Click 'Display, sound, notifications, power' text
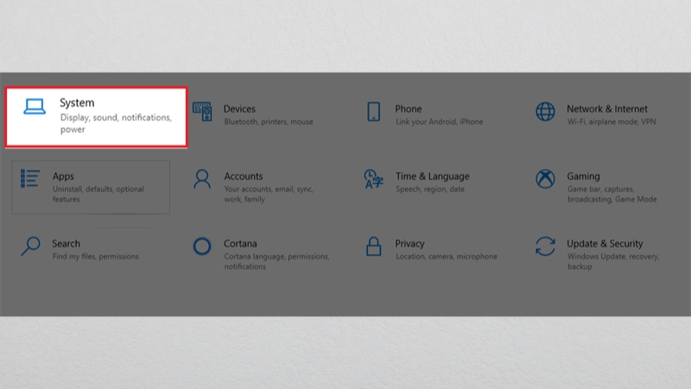 [x=116, y=124]
